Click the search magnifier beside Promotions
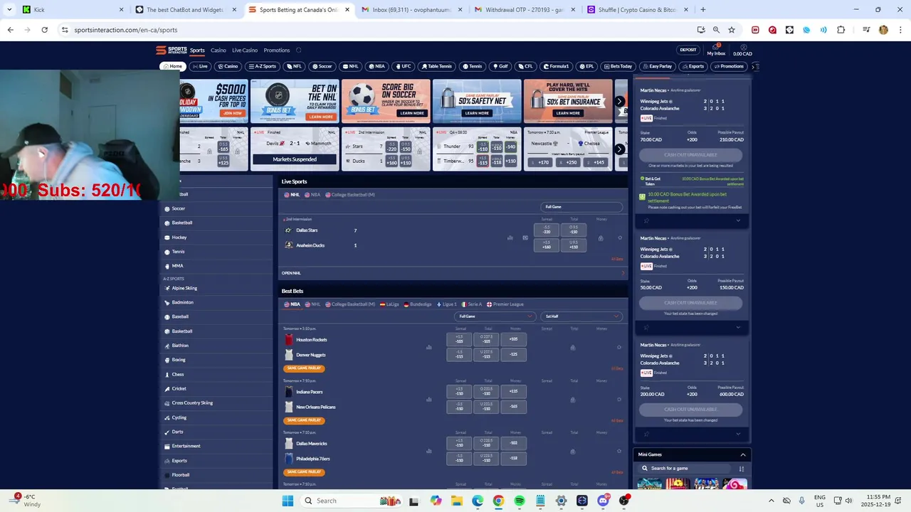The width and height of the screenshot is (911, 512). (299, 50)
